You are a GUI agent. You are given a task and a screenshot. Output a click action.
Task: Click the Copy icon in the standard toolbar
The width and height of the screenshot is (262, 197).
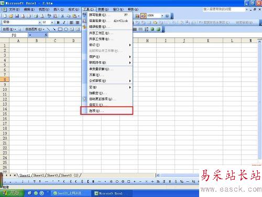coord(68,16)
